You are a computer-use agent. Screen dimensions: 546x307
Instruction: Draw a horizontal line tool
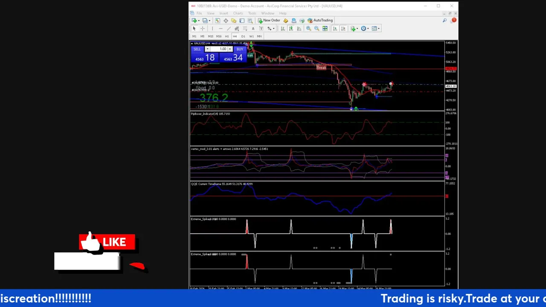pyautogui.click(x=221, y=29)
